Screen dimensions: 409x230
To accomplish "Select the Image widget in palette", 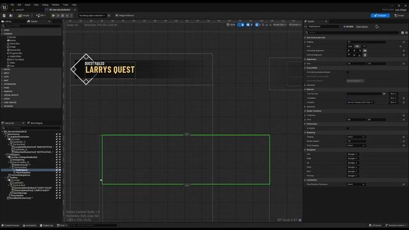I will coord(12,47).
